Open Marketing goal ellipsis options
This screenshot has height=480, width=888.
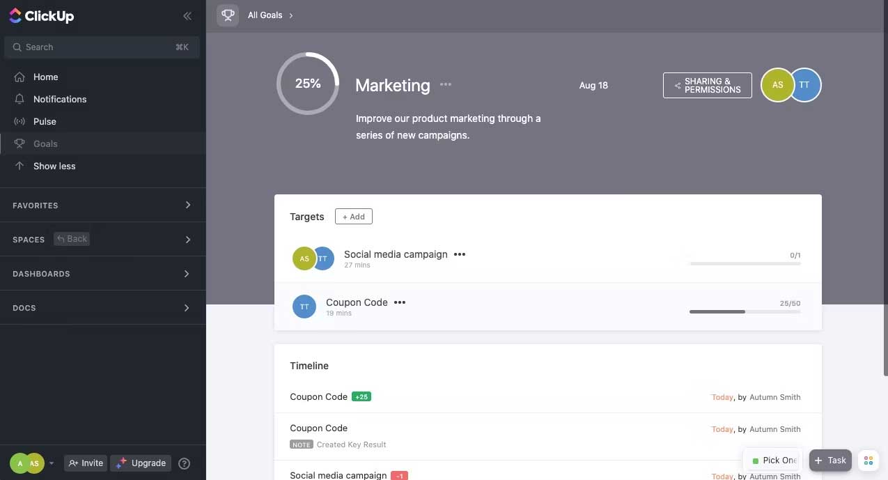(446, 84)
